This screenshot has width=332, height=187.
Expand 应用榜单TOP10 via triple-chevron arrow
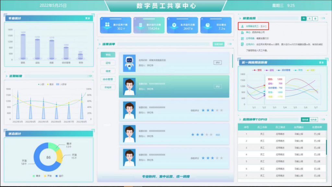(323, 119)
